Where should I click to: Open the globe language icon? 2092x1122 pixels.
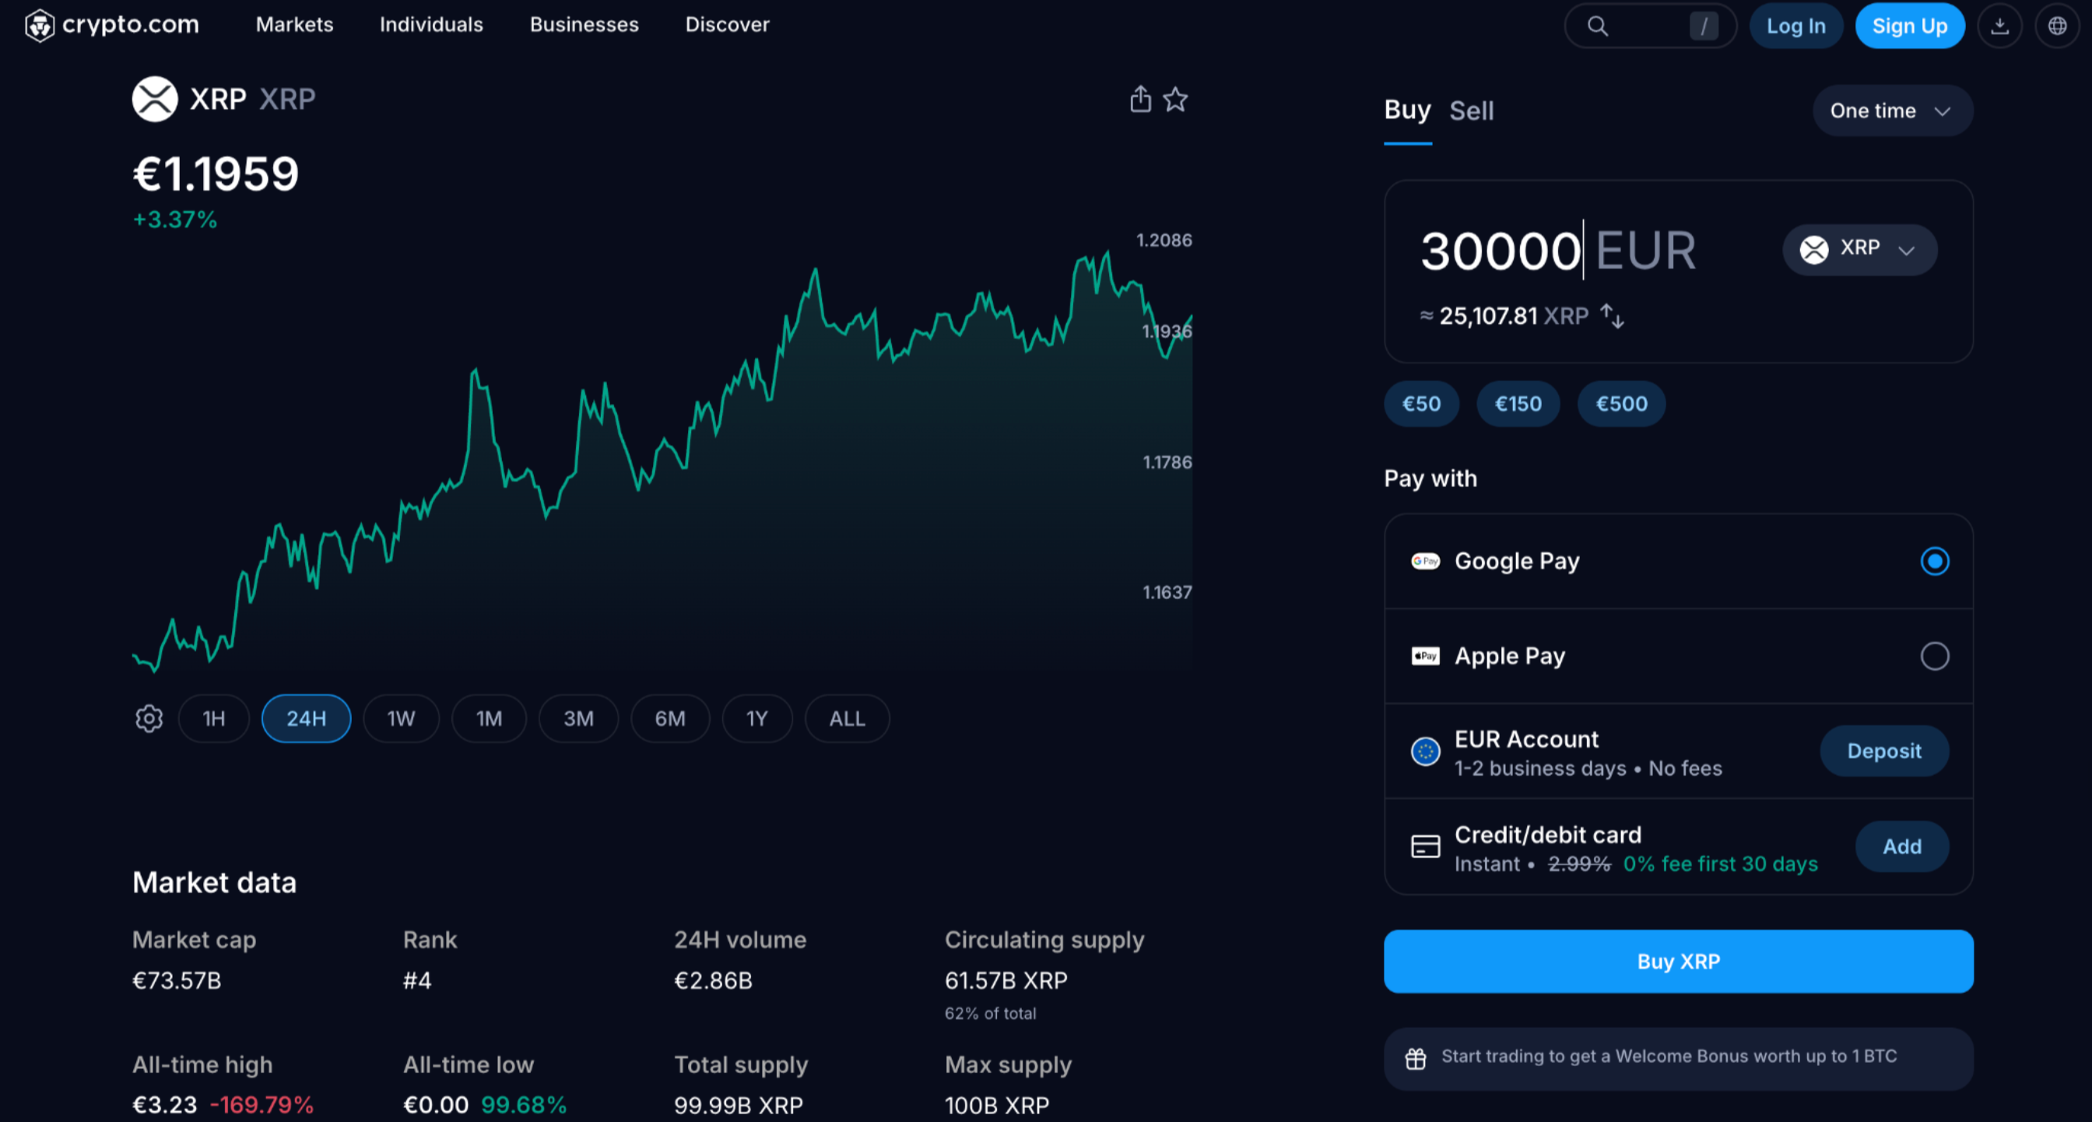pos(2057,26)
